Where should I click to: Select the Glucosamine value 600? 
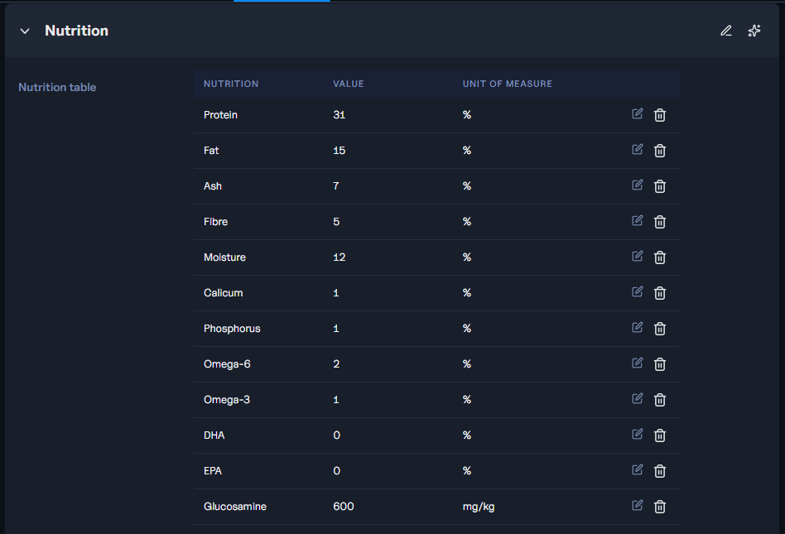coord(344,507)
